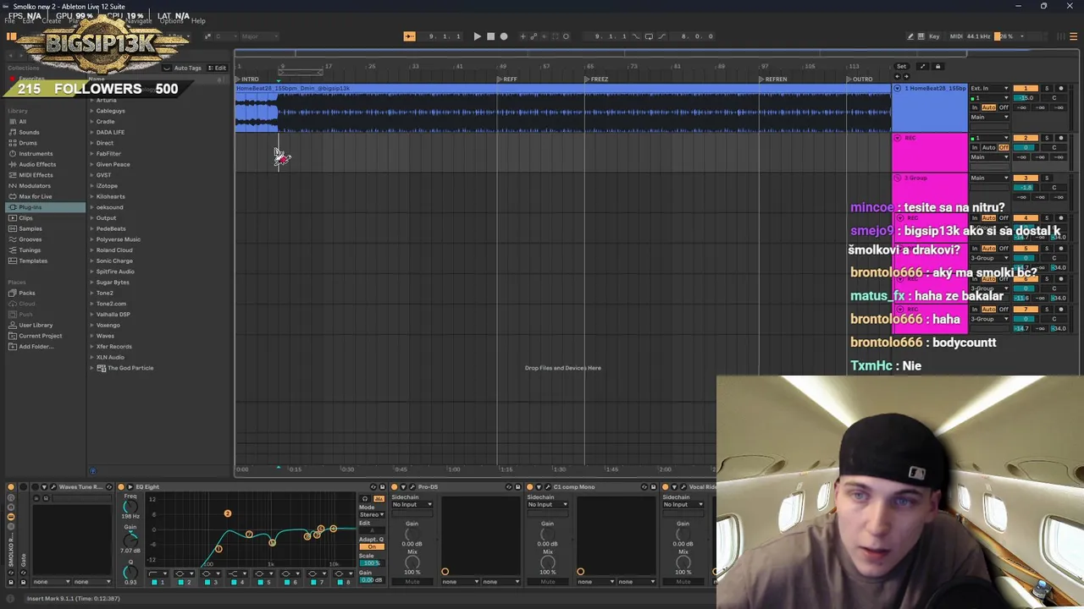Open Ext. In input dropdown on track 1
1084x609 pixels.
pos(989,88)
